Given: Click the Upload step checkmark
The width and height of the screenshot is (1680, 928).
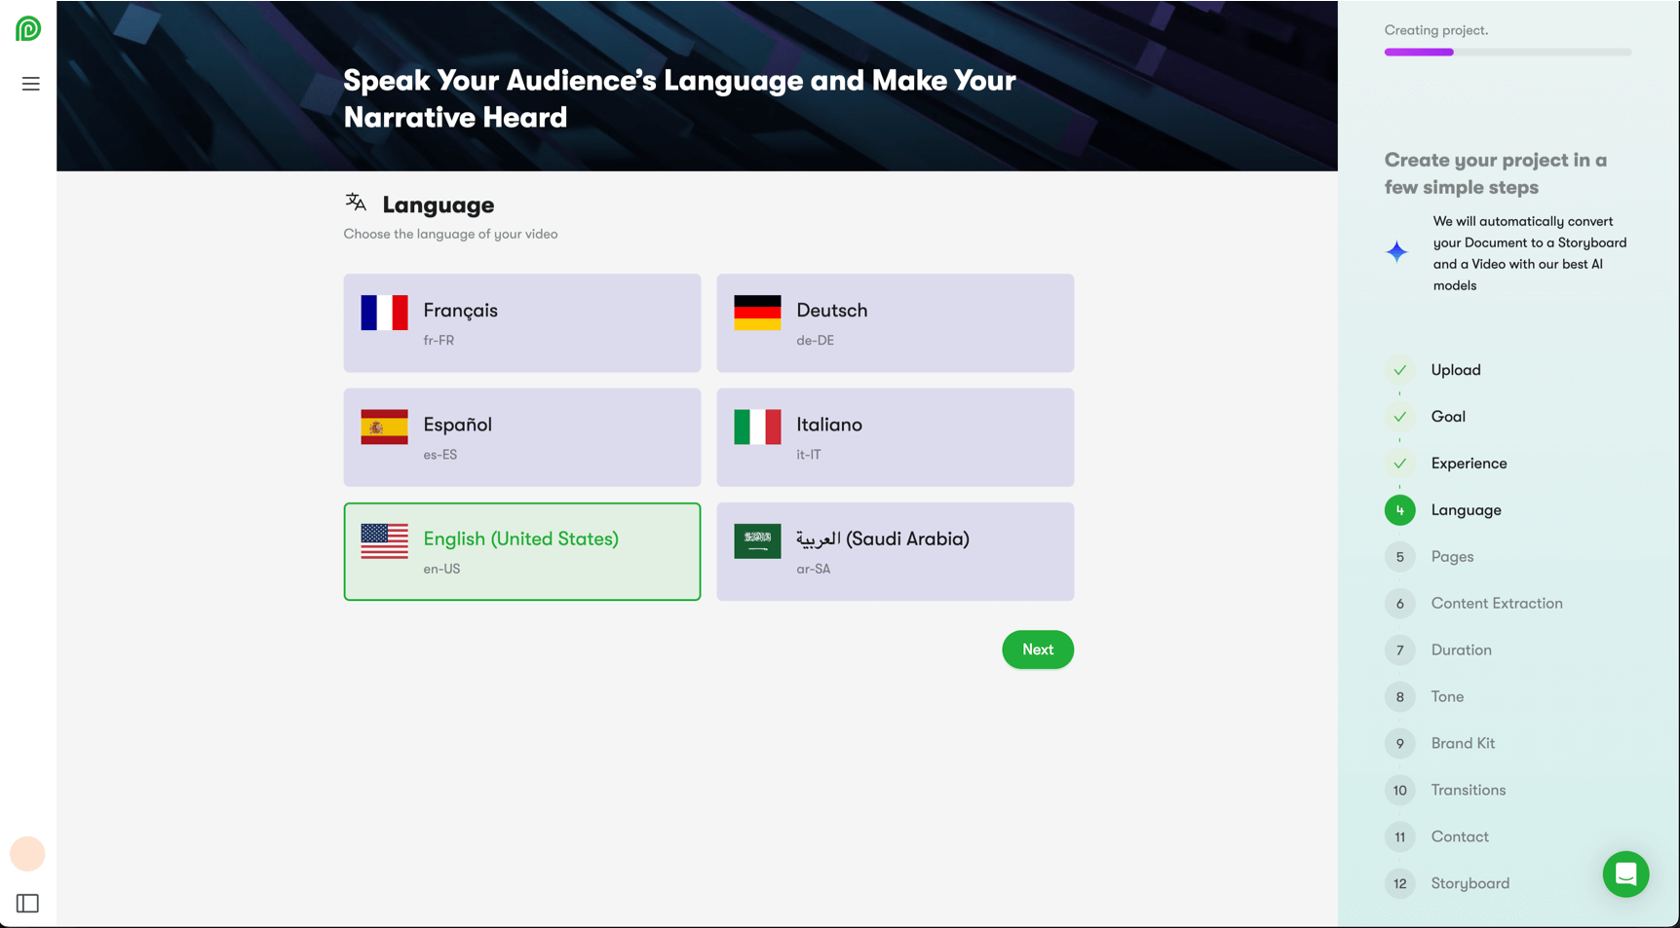Looking at the screenshot, I should click(x=1399, y=370).
